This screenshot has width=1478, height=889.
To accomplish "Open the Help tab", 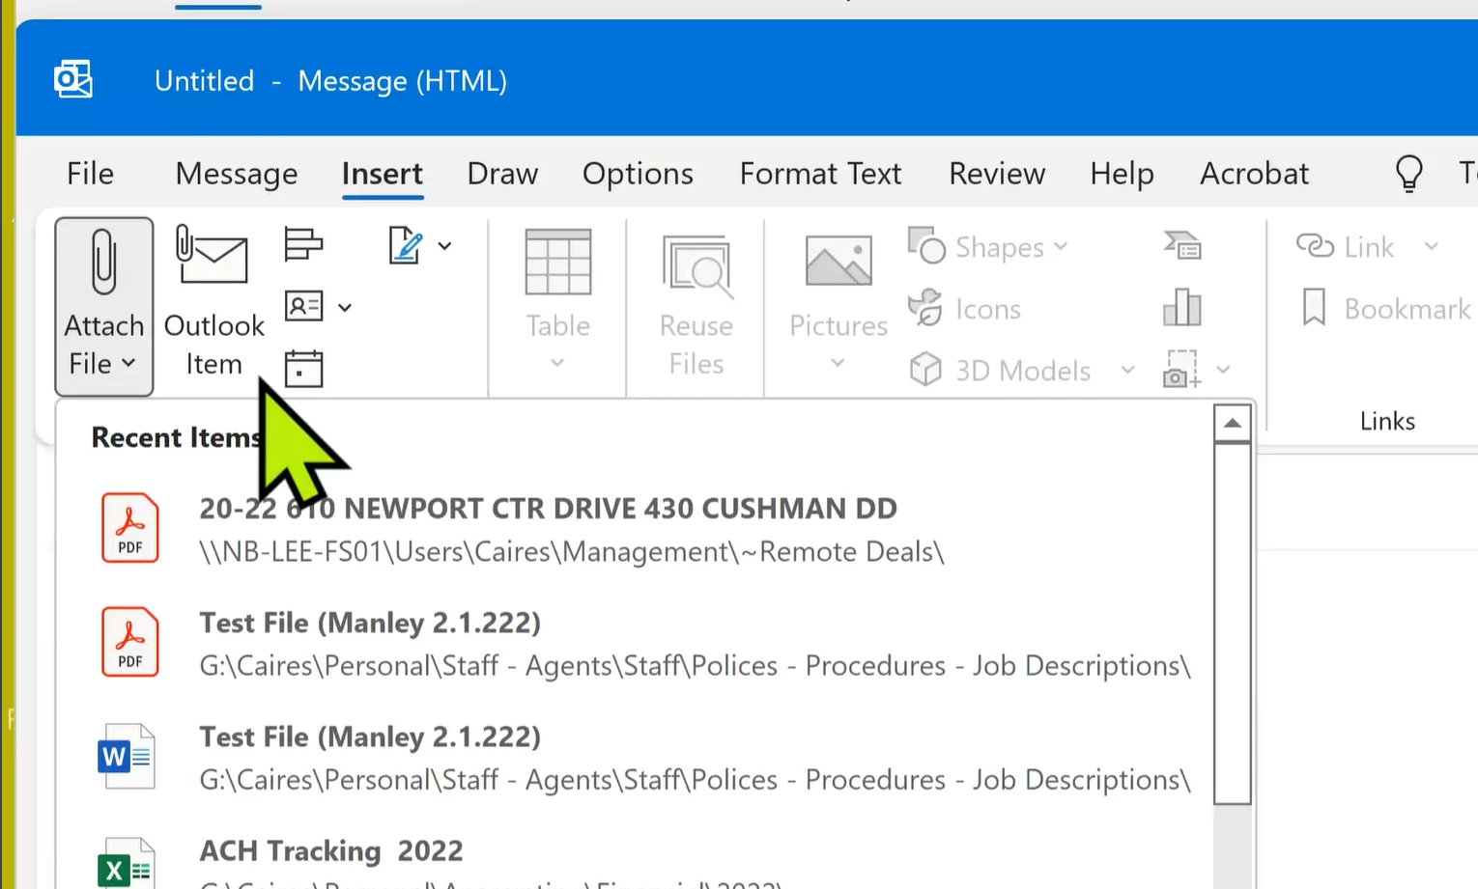I will click(1122, 174).
